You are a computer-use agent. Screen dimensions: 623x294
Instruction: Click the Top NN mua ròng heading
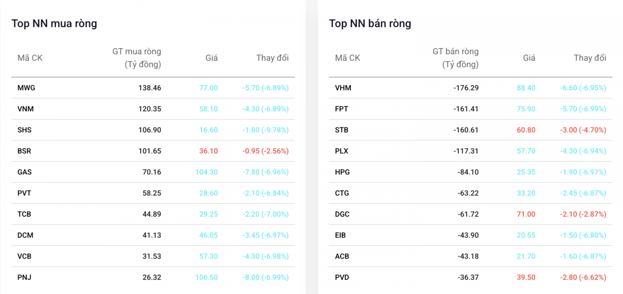[54, 23]
